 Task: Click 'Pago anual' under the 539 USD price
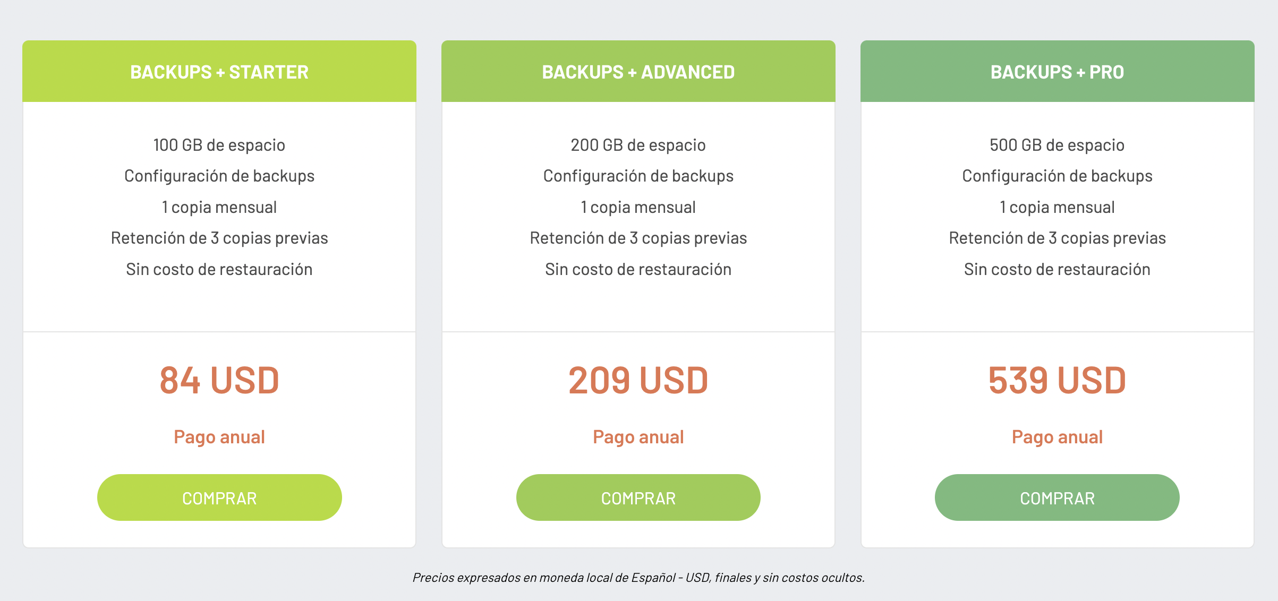click(x=1057, y=437)
